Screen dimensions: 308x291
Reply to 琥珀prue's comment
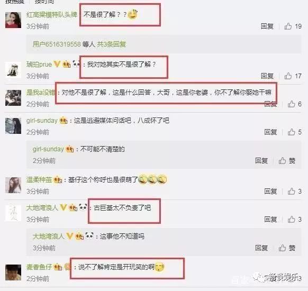click(x=267, y=76)
